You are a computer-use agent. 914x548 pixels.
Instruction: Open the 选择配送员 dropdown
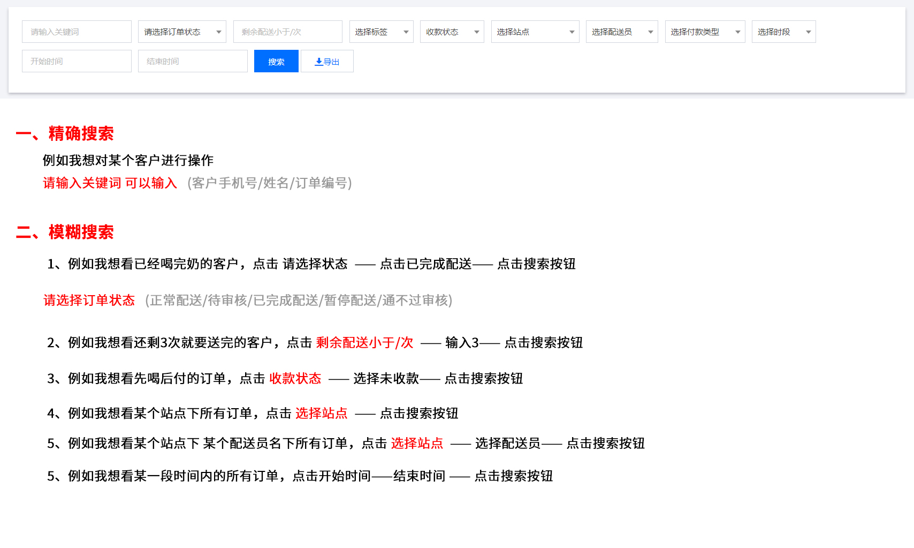click(621, 32)
